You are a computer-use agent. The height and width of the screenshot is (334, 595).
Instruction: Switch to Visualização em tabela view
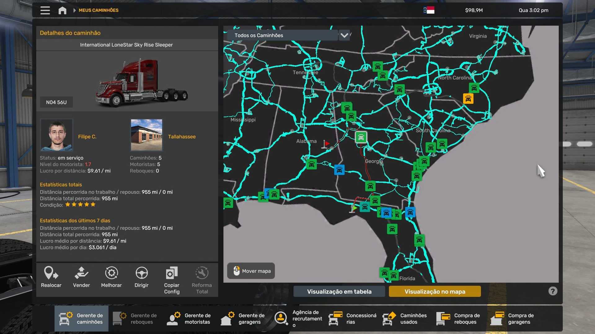339,291
